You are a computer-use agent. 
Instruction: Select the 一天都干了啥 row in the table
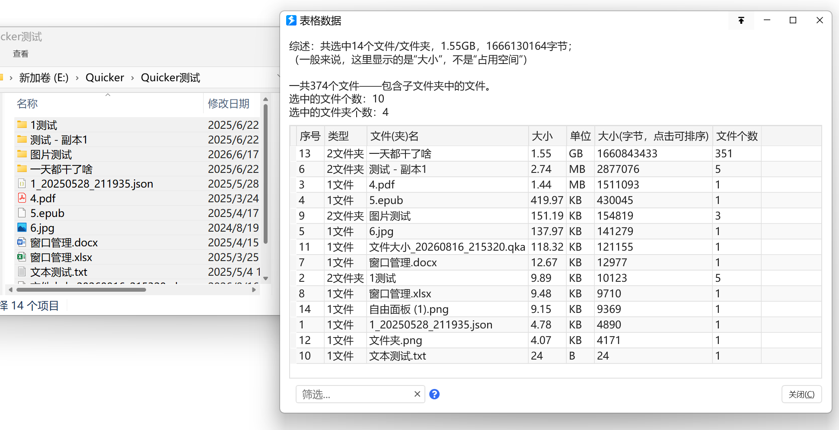tap(556, 153)
